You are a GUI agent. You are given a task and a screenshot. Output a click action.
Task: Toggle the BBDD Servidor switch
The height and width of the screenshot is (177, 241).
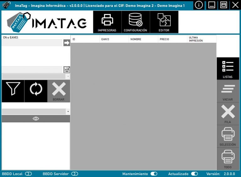[x=75, y=174]
